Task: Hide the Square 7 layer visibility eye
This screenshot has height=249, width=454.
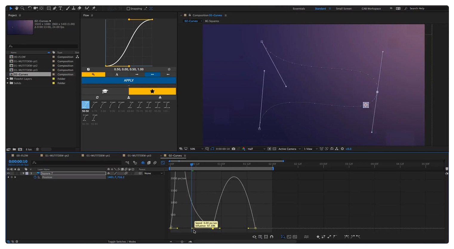Action: pos(8,173)
